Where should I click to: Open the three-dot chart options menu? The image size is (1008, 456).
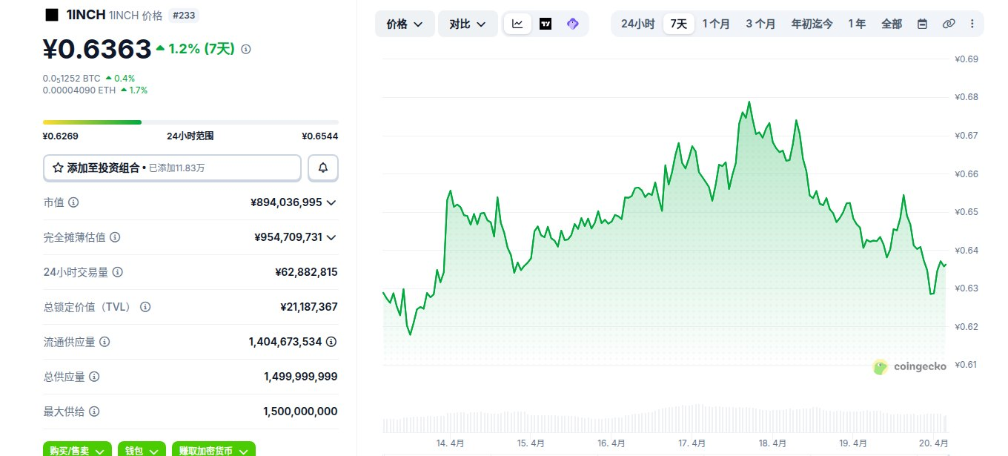(972, 24)
